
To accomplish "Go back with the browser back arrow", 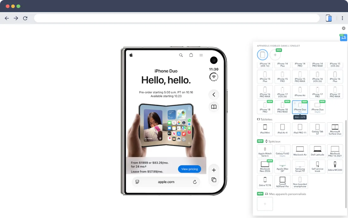I will [x=7, y=18].
